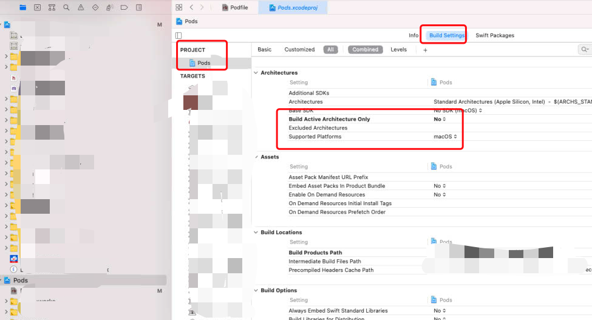Open the Swift Packages tab
The image size is (592, 320).
[x=495, y=35]
